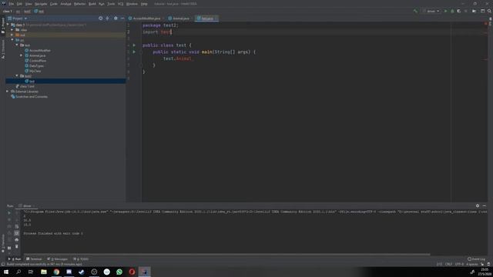Image resolution: width=493 pixels, height=277 pixels.
Task: Hide the Project panel with minus icon
Action: pyautogui.click(x=122, y=18)
